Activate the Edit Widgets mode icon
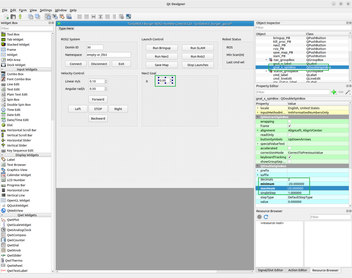The height and width of the screenshot is (278, 352). pyautogui.click(x=48, y=17)
